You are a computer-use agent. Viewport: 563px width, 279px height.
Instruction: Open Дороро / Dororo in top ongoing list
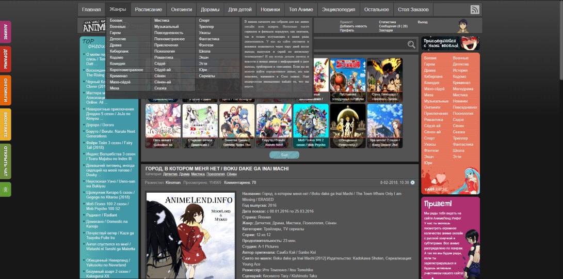(x=100, y=125)
